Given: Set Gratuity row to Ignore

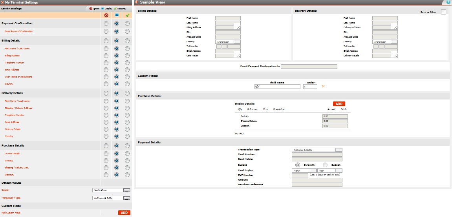Looking at the screenshot, I should (106, 161).
